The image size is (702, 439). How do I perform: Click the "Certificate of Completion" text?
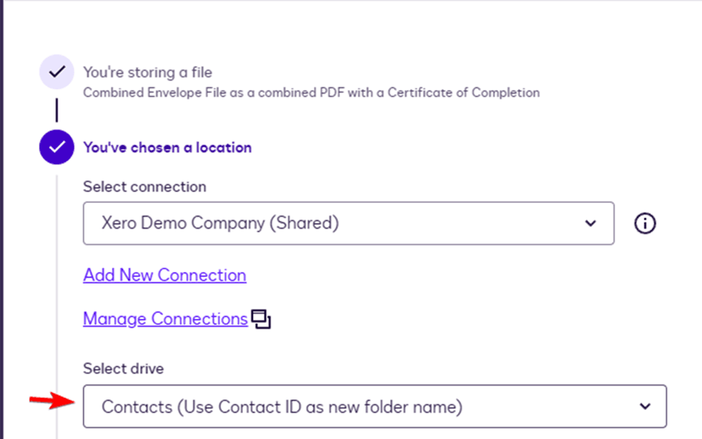tap(476, 92)
